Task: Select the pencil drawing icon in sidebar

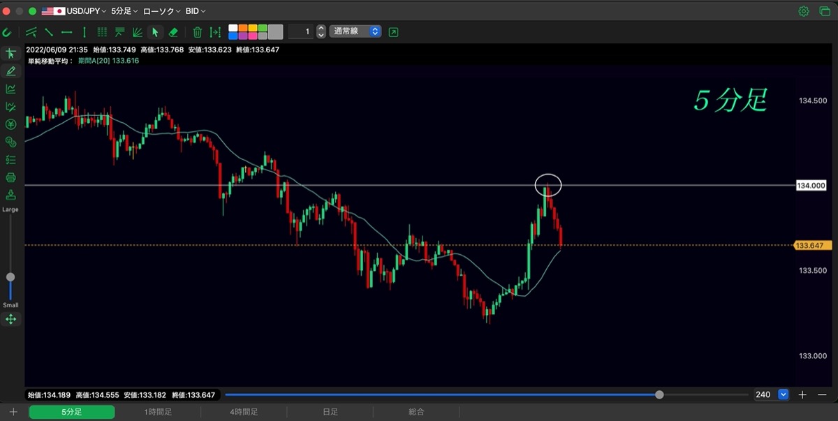Action: (10, 71)
